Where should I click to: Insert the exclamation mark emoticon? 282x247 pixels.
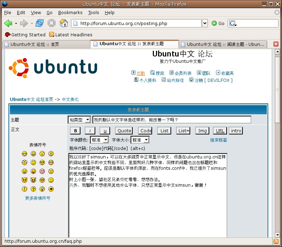tap(24, 189)
